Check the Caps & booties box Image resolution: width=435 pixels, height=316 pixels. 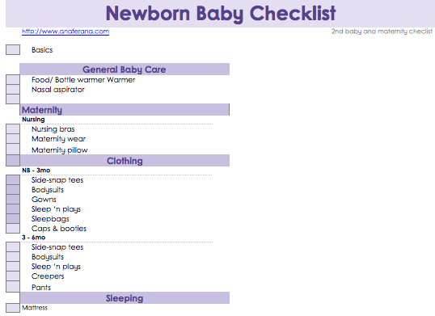point(13,229)
